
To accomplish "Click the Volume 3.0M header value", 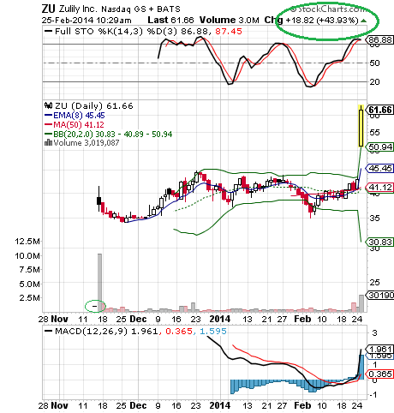I will click(x=230, y=20).
